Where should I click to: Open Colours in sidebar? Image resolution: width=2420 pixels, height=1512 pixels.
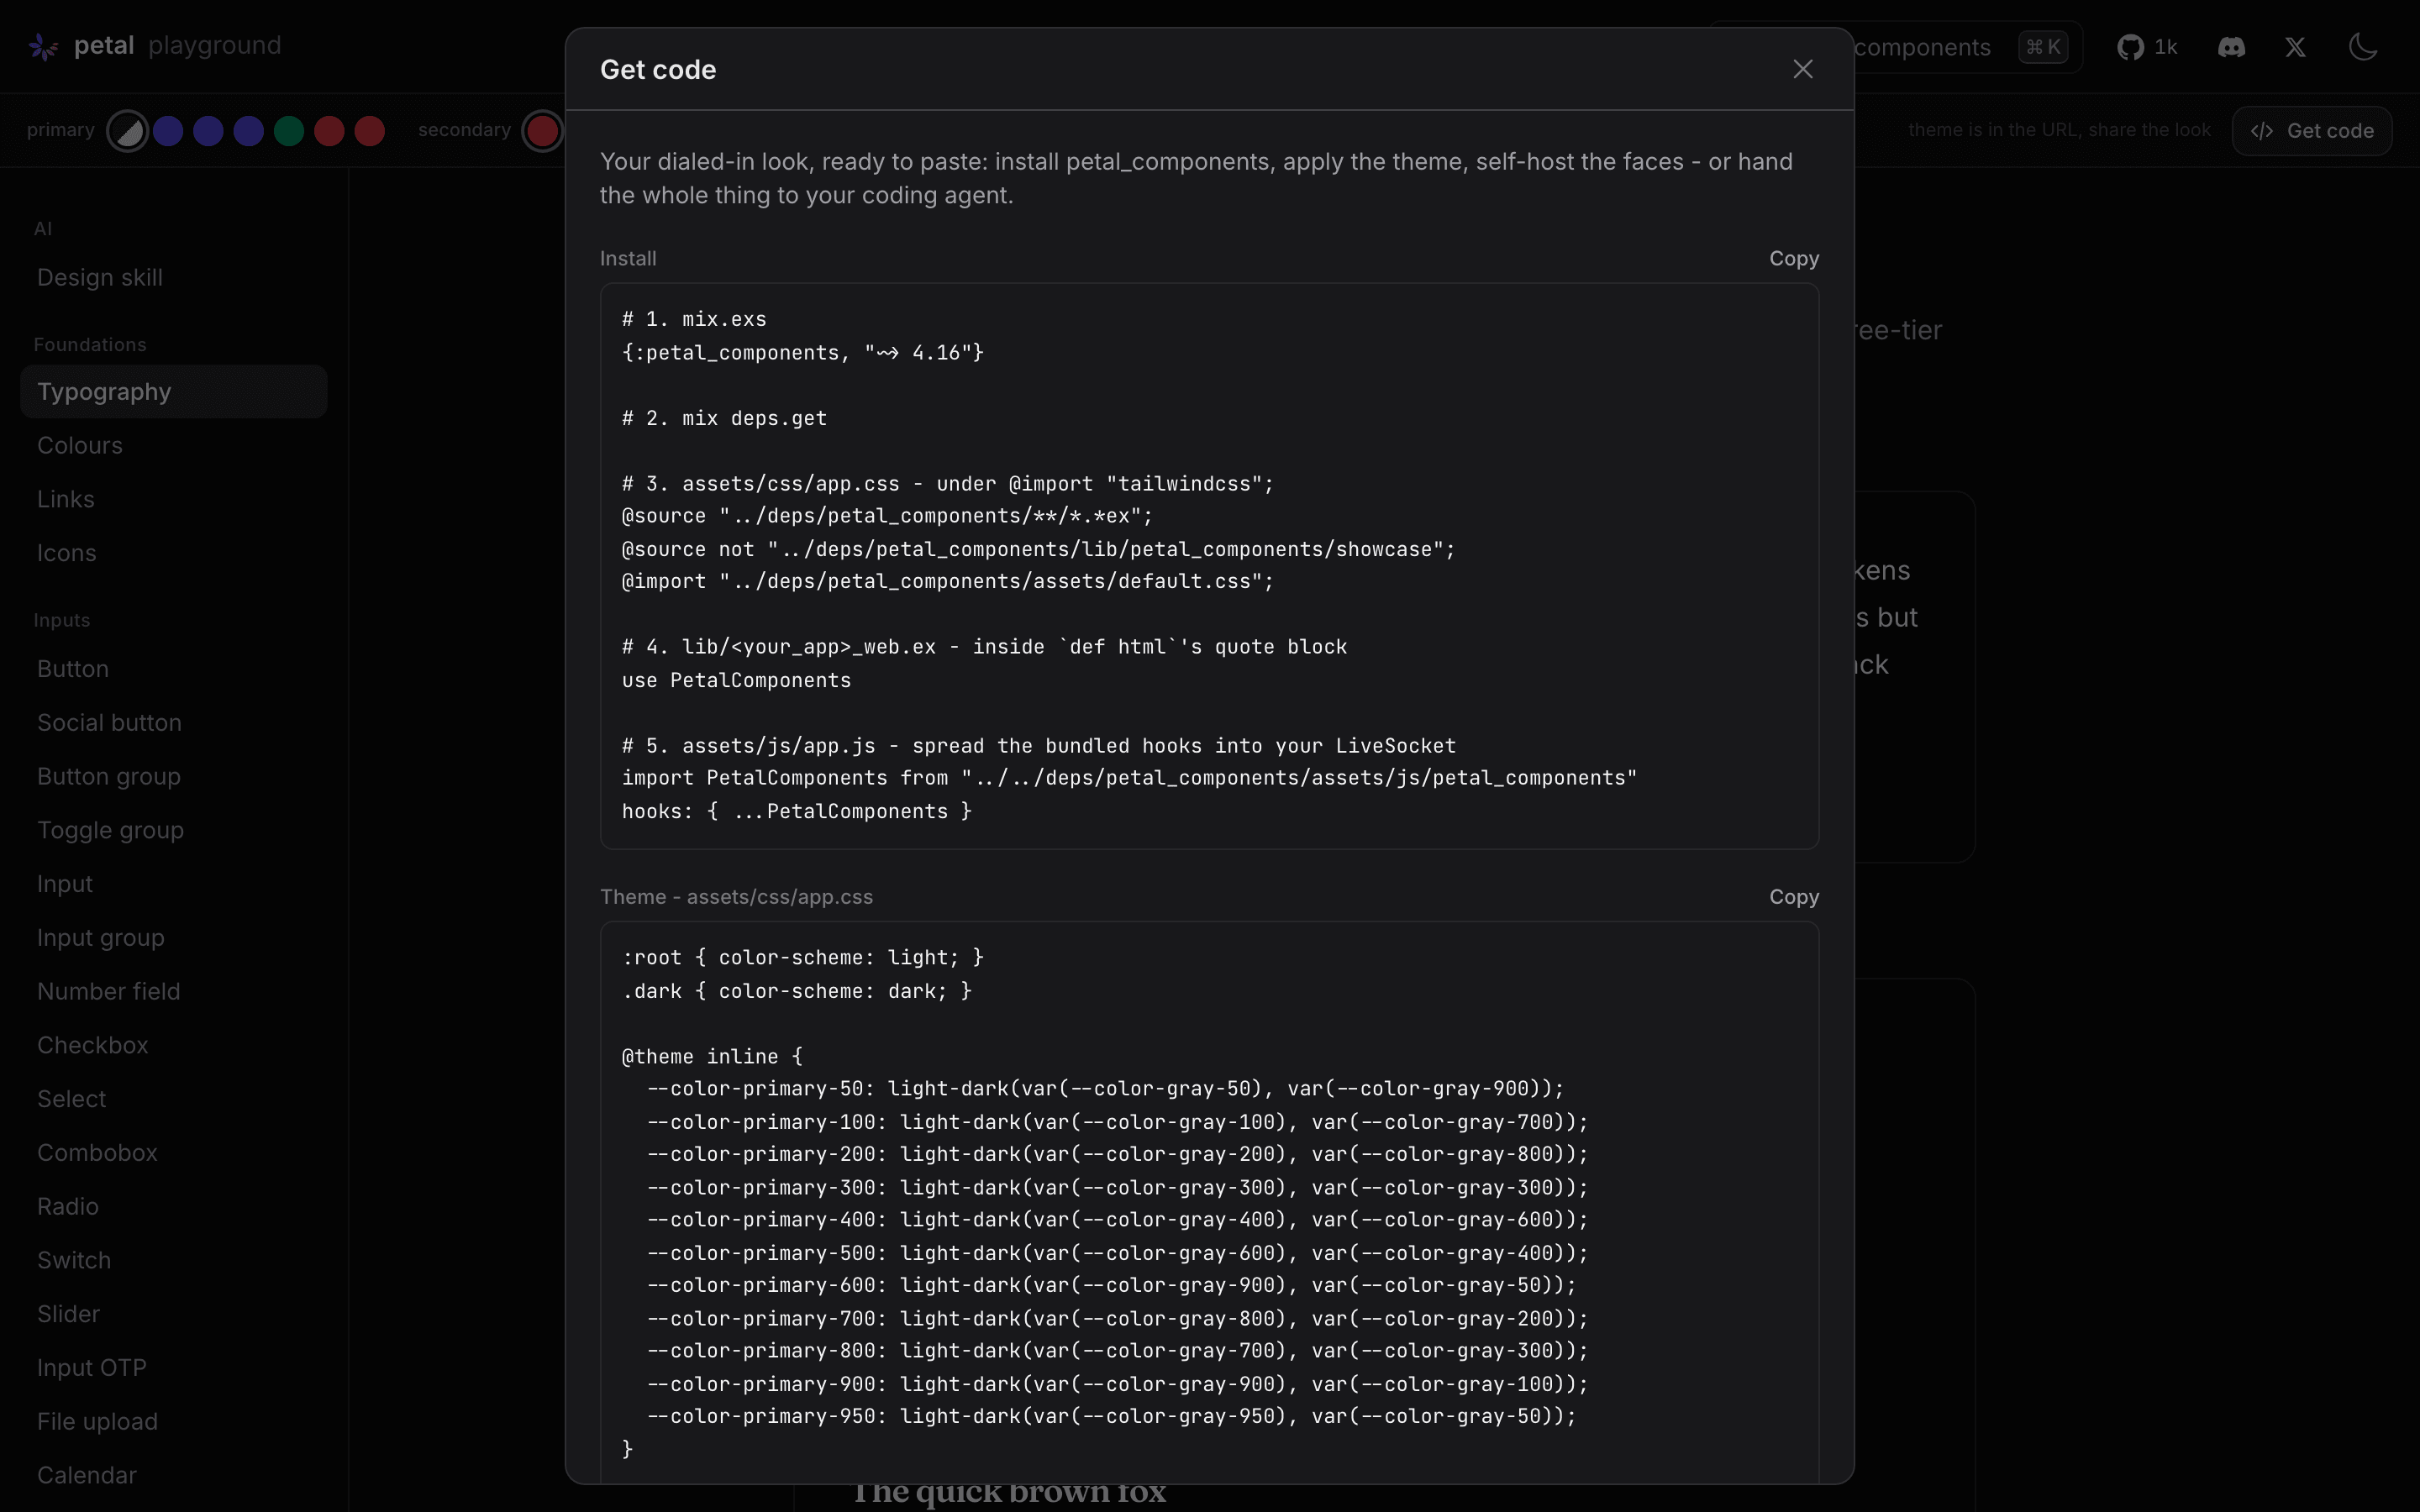[174, 445]
